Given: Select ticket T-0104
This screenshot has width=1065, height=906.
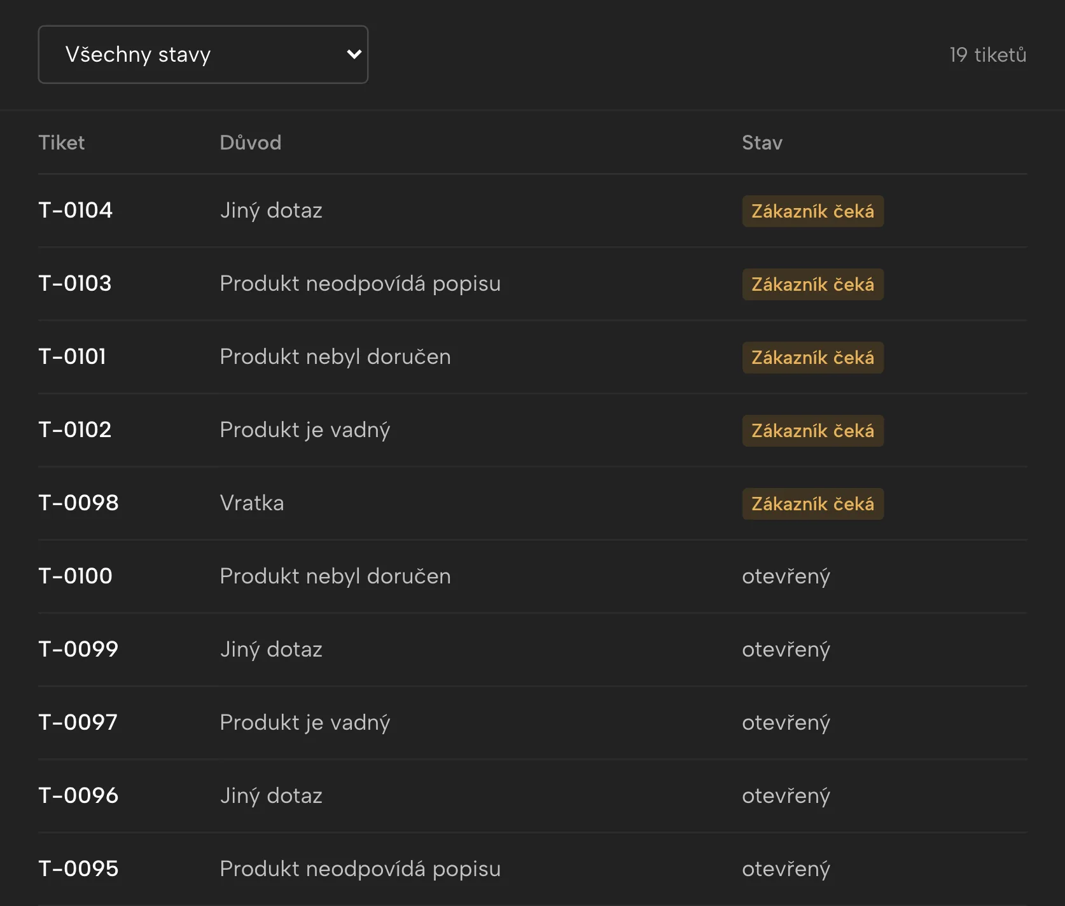Looking at the screenshot, I should point(75,211).
